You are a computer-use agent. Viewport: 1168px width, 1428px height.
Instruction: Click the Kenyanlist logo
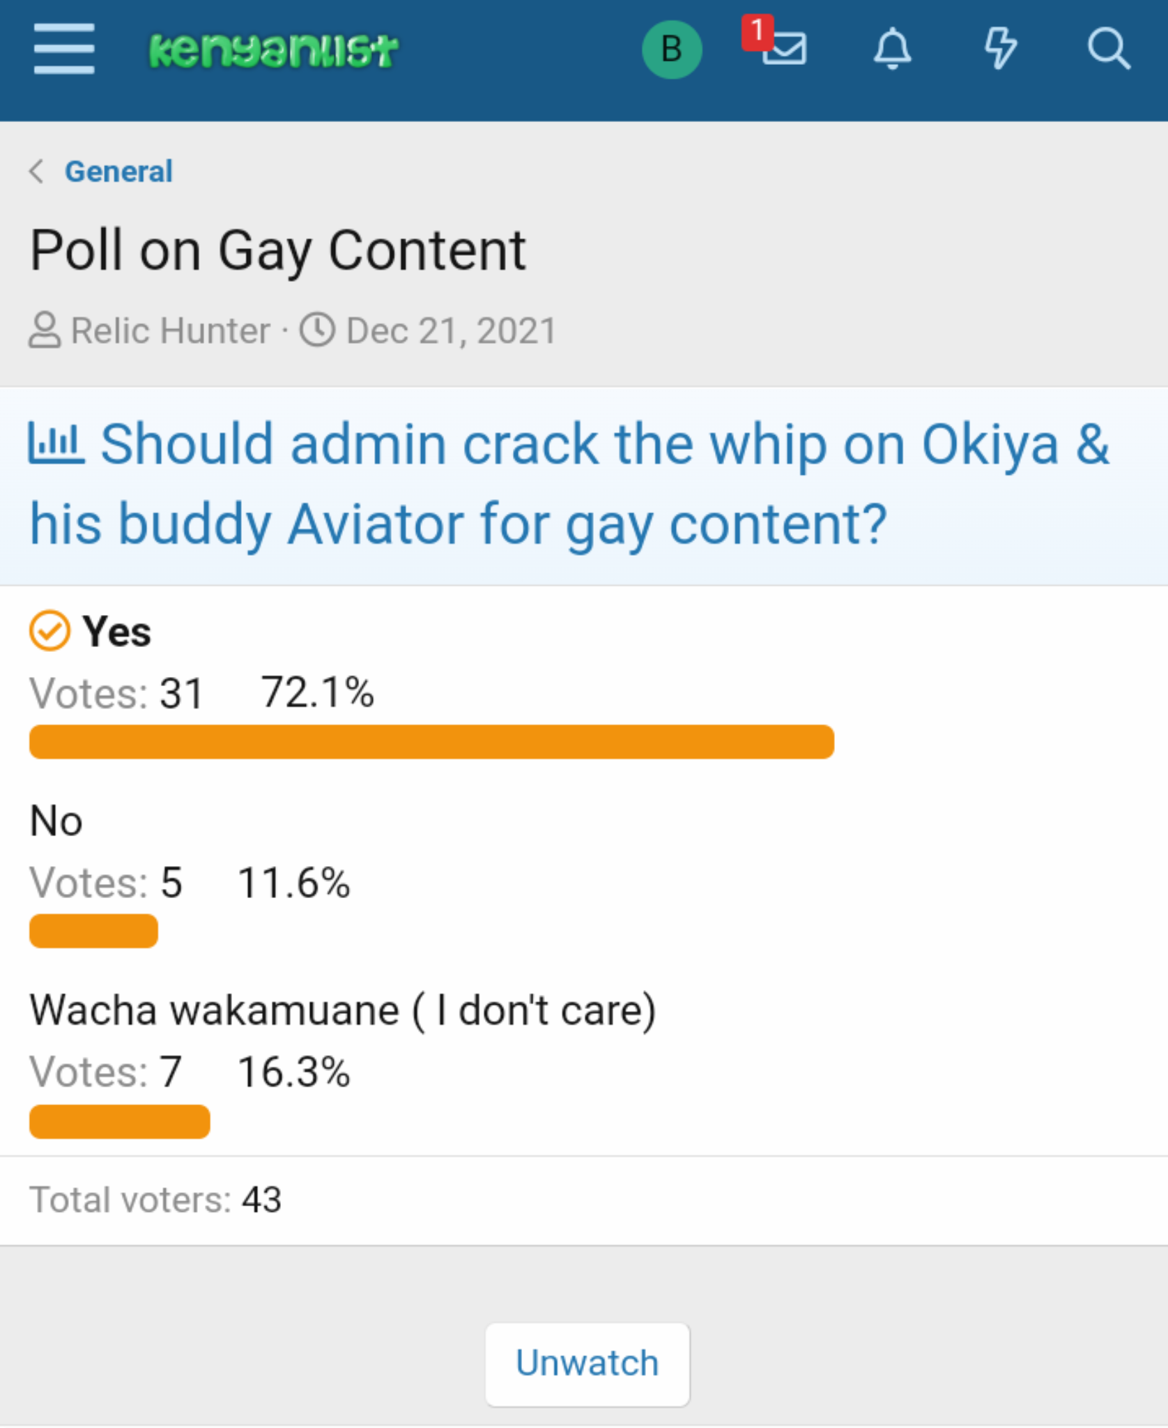click(273, 50)
